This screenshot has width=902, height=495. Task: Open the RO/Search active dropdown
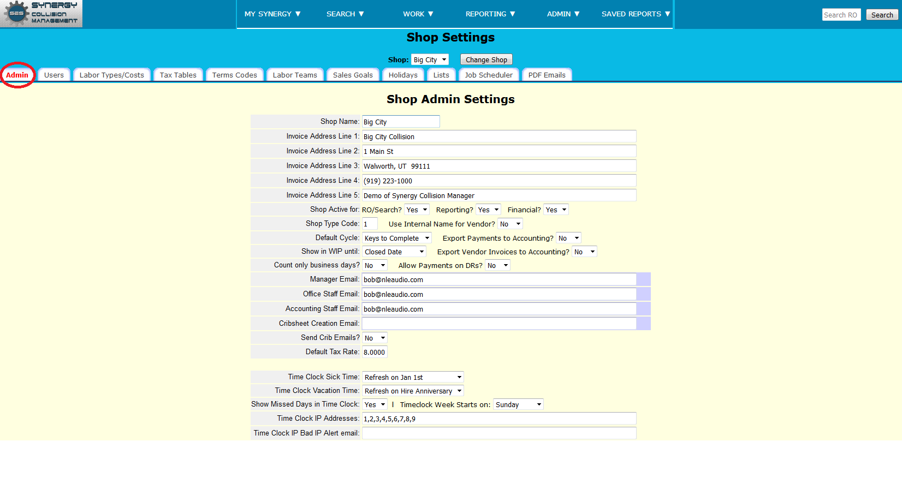[x=417, y=210]
